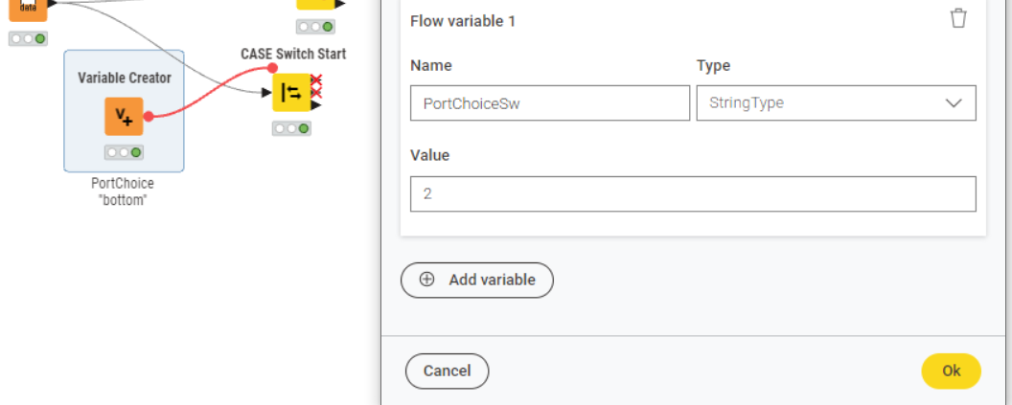Confirm with the Ok button
The height and width of the screenshot is (405, 1012).
tap(951, 371)
